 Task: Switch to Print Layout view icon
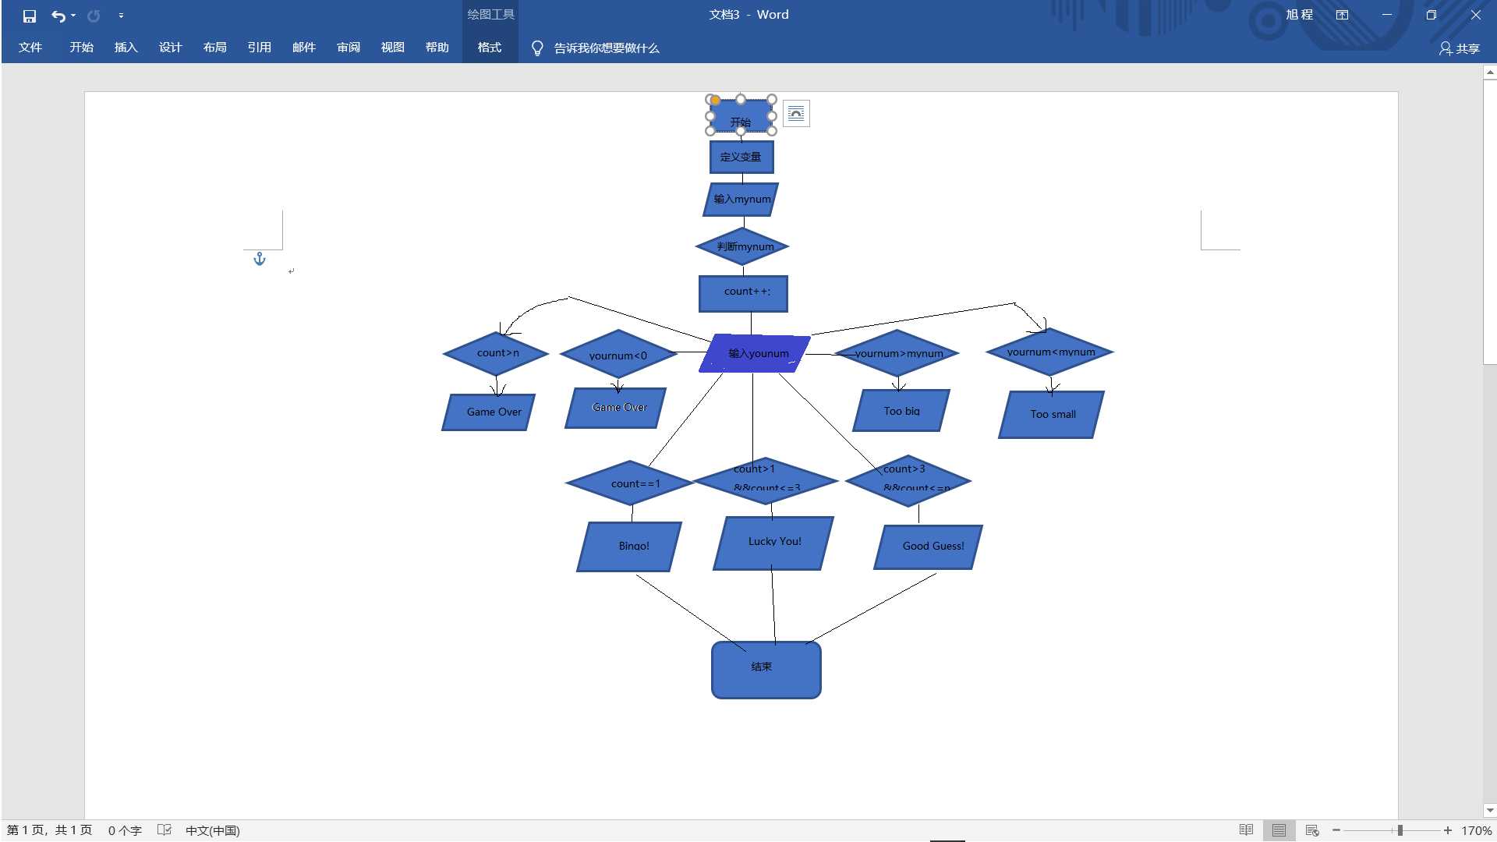pos(1279,830)
